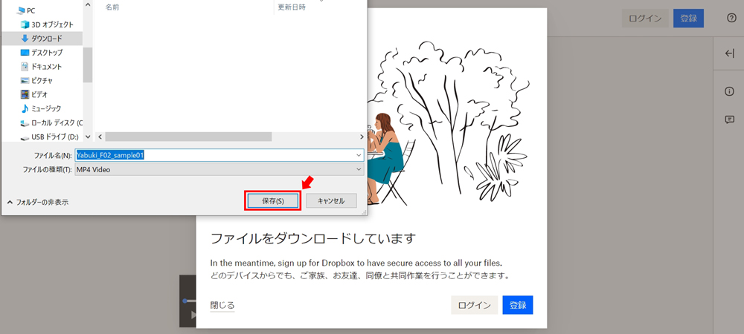Viewport: 744px width, 334px height.
Task: Click the horizontal scrollbar in file list
Action: tap(188, 137)
